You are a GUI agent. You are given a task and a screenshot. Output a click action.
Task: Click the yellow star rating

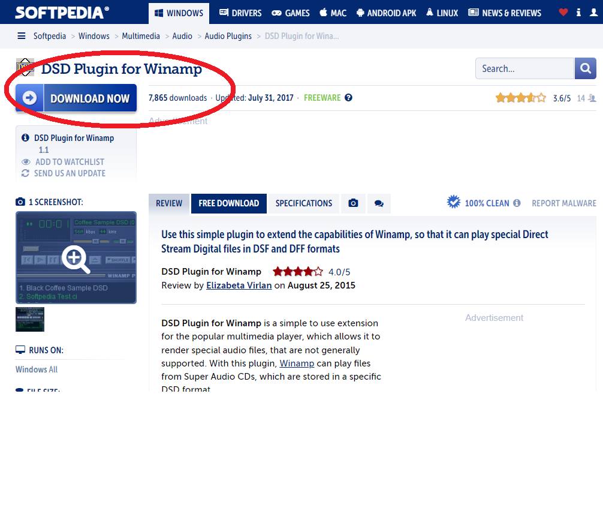(521, 98)
